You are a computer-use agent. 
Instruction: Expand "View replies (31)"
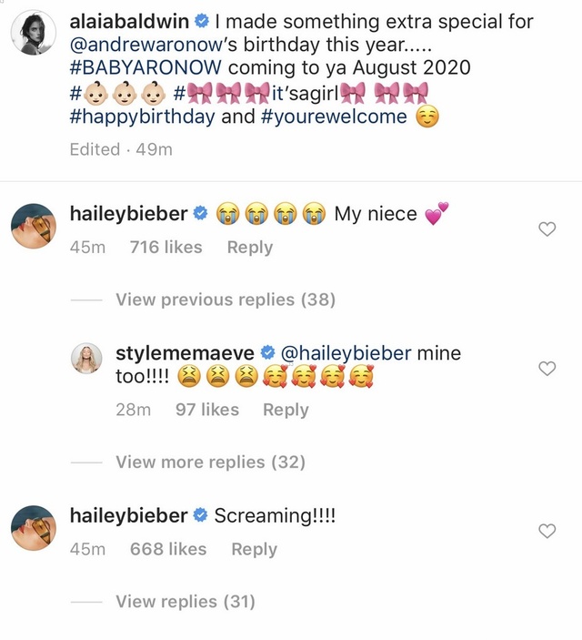186,601
